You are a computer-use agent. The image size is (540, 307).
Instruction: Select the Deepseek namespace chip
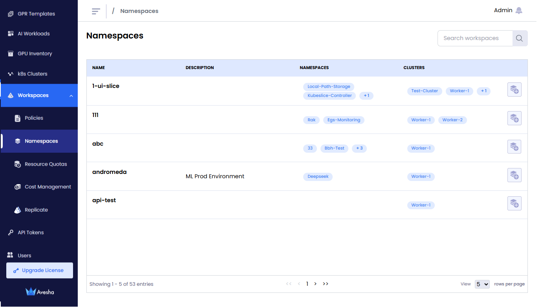pos(318,177)
